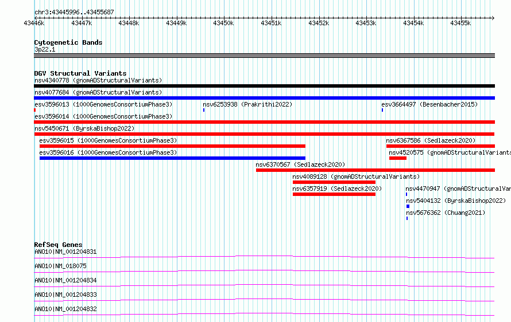The image size is (511, 322).
Task: Open the esv3596016 1000Genomes label
Action: pyautogui.click(x=108, y=152)
